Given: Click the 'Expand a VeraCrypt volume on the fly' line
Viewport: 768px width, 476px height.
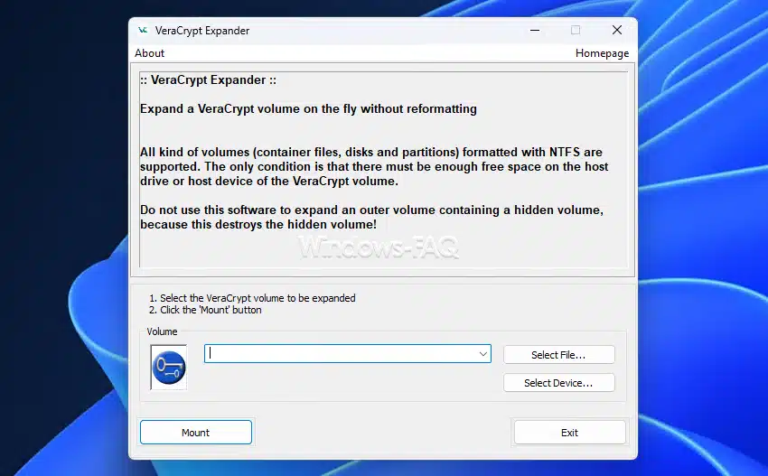Looking at the screenshot, I should (308, 108).
